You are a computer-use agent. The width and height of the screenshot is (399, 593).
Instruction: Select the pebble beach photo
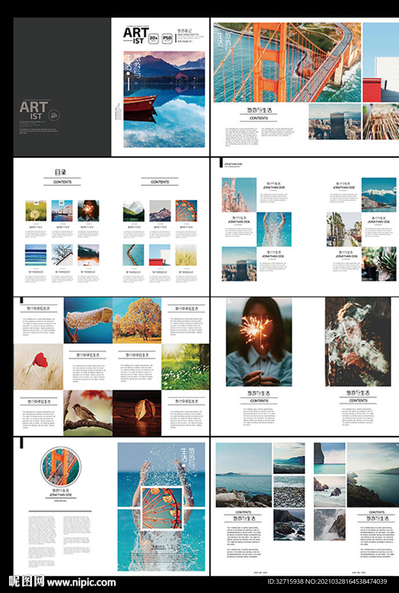[x=289, y=492]
